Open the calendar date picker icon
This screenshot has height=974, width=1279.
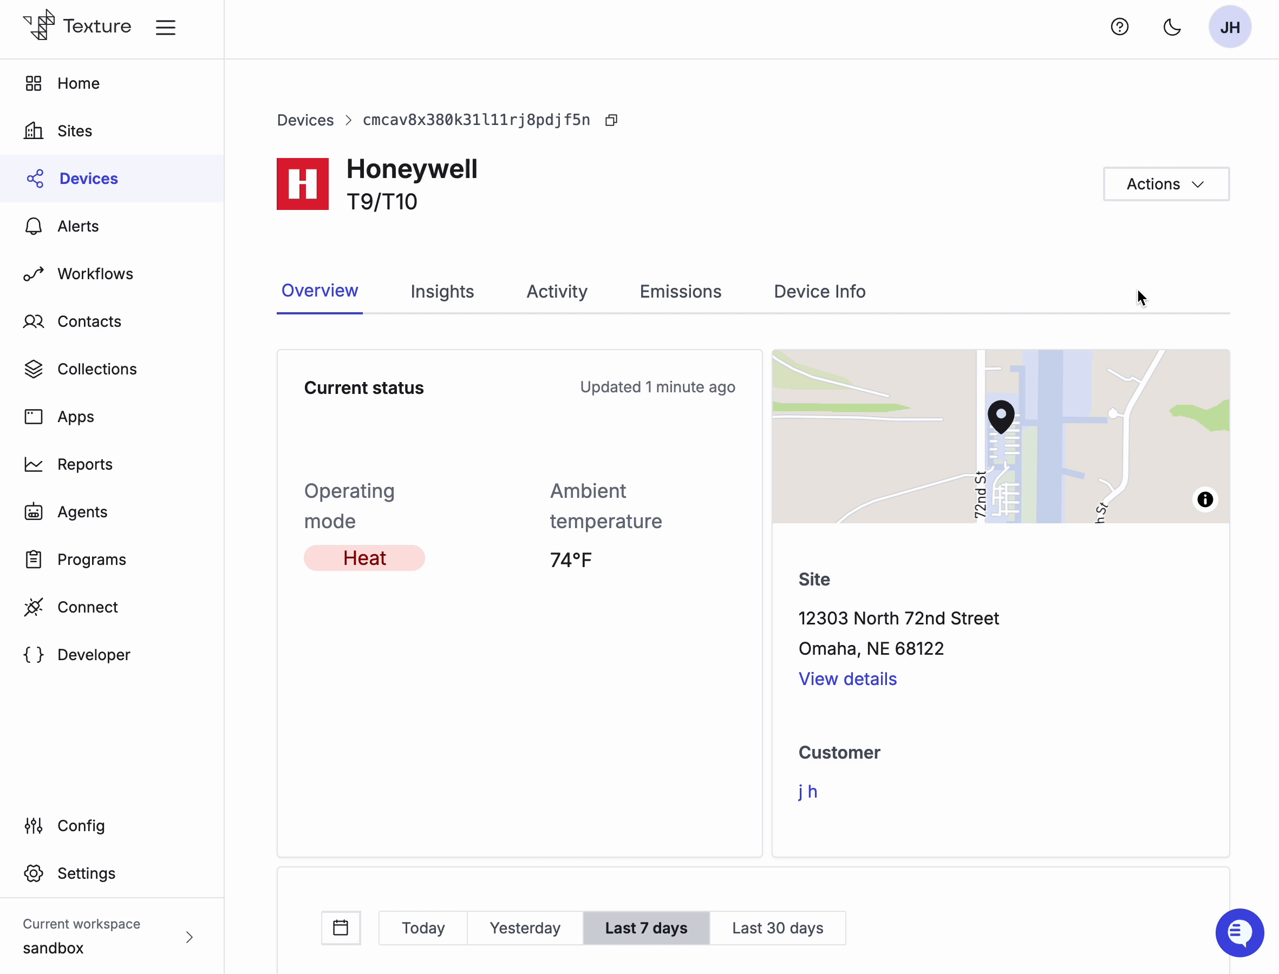pos(341,927)
